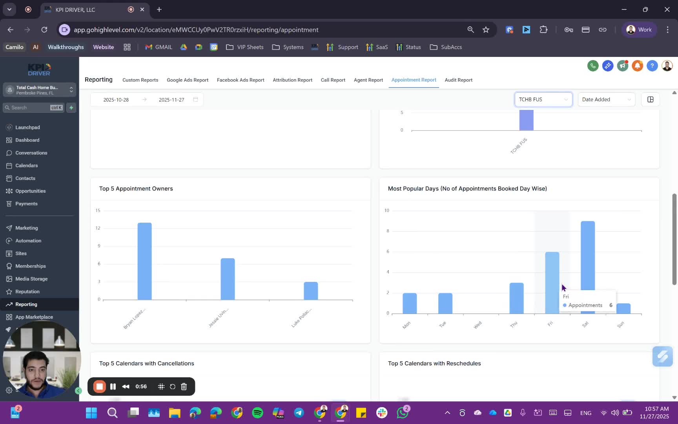Bookmark this page with the star icon
The image size is (678, 424).
[486, 30]
